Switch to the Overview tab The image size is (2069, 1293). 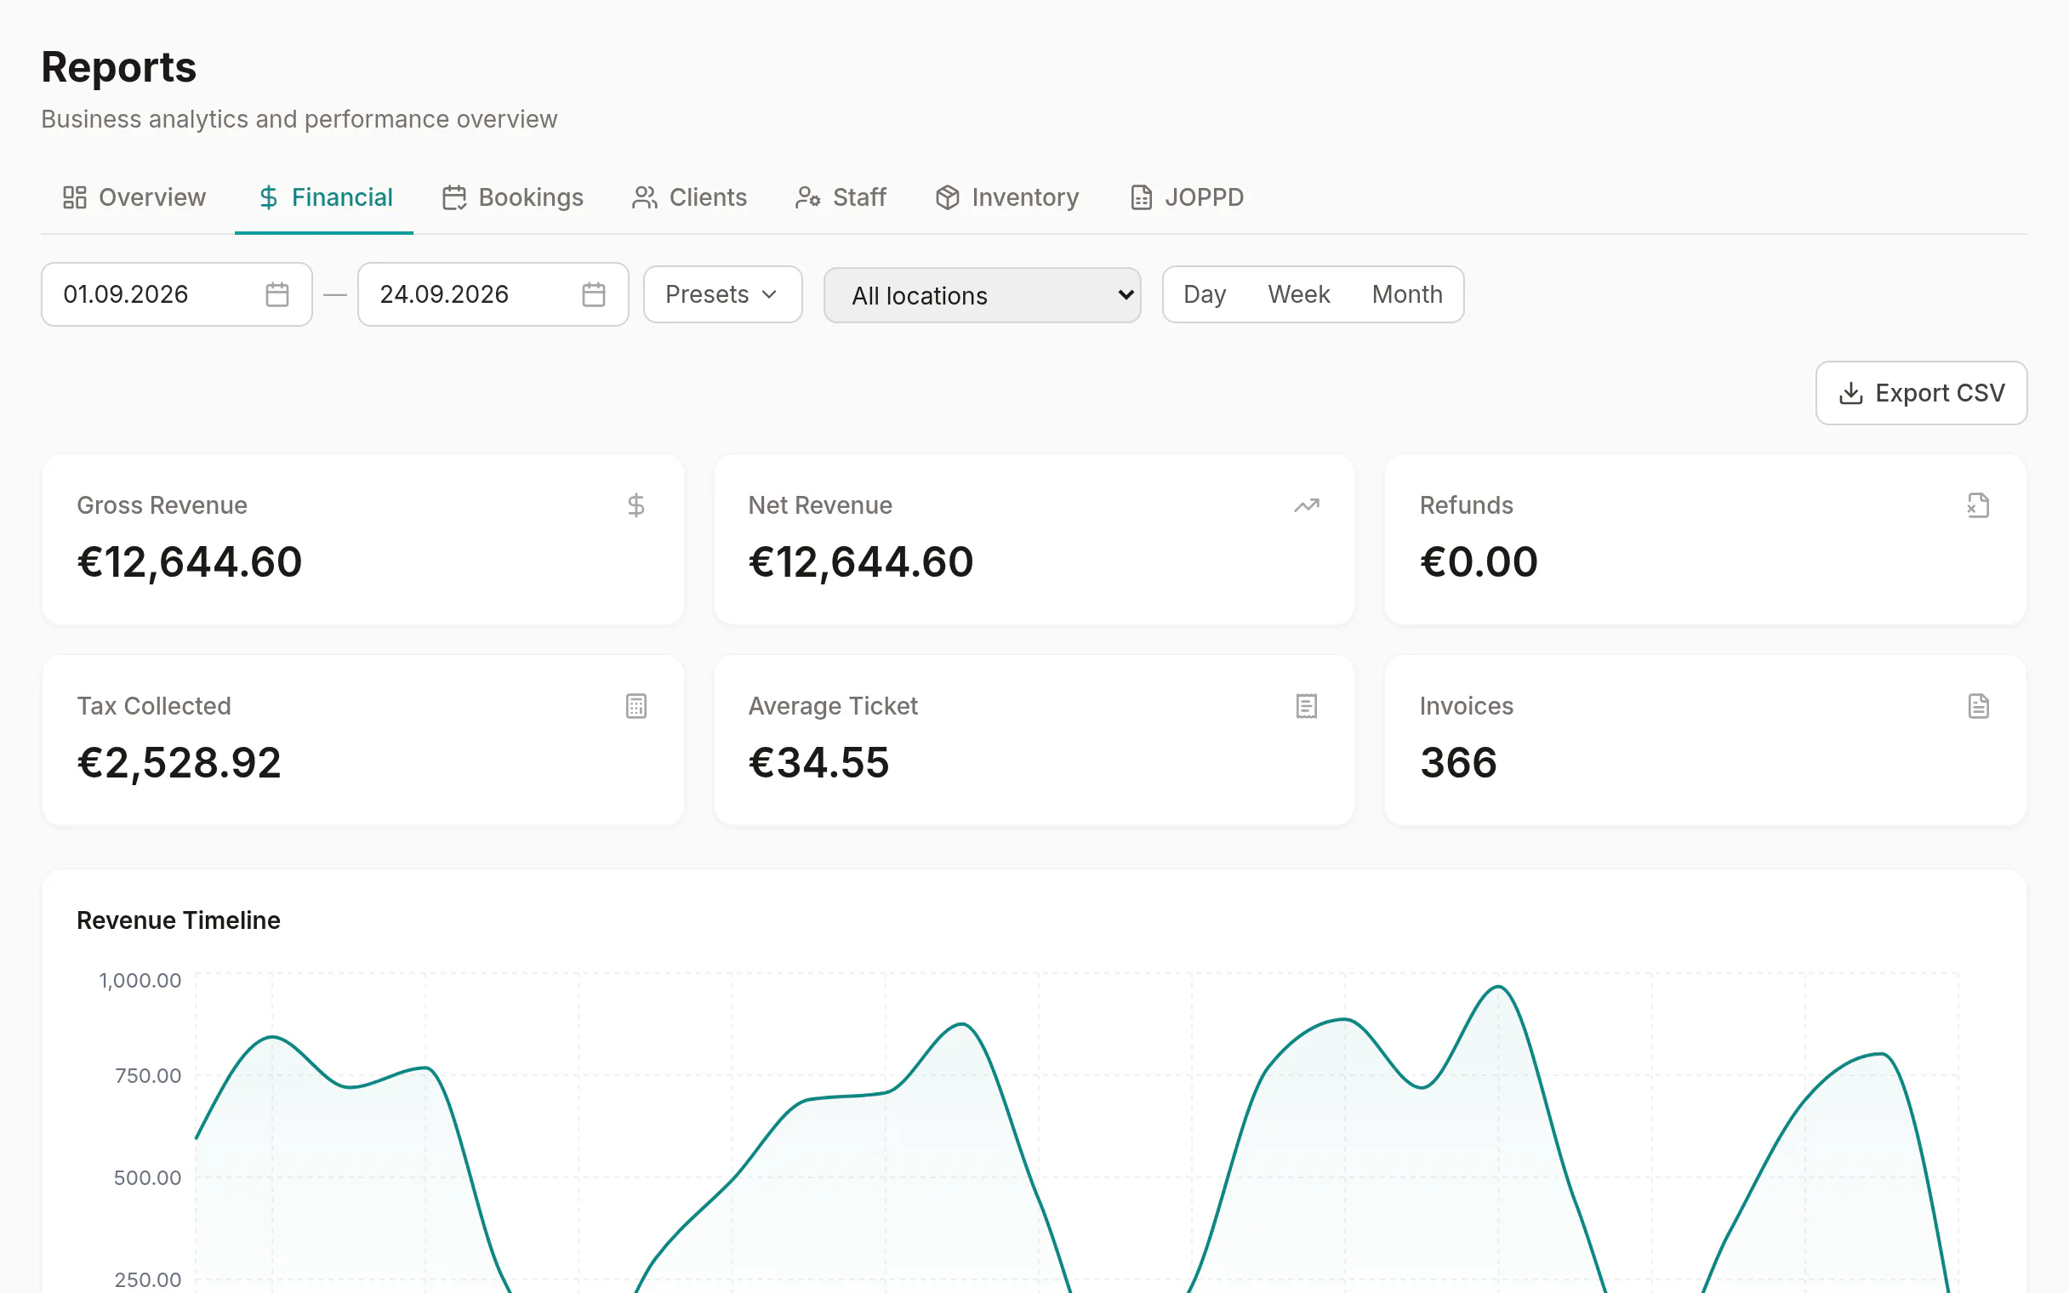point(134,197)
